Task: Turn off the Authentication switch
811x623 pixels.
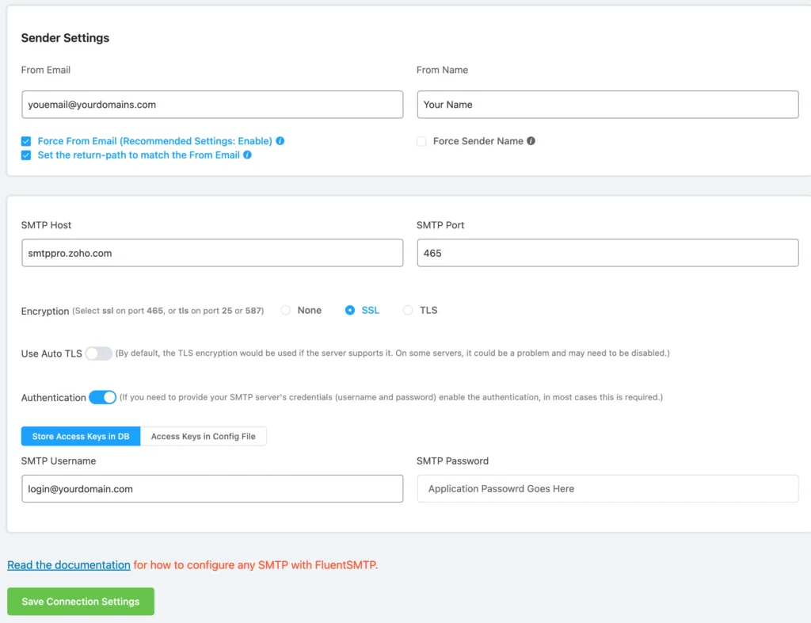Action: [x=102, y=397]
